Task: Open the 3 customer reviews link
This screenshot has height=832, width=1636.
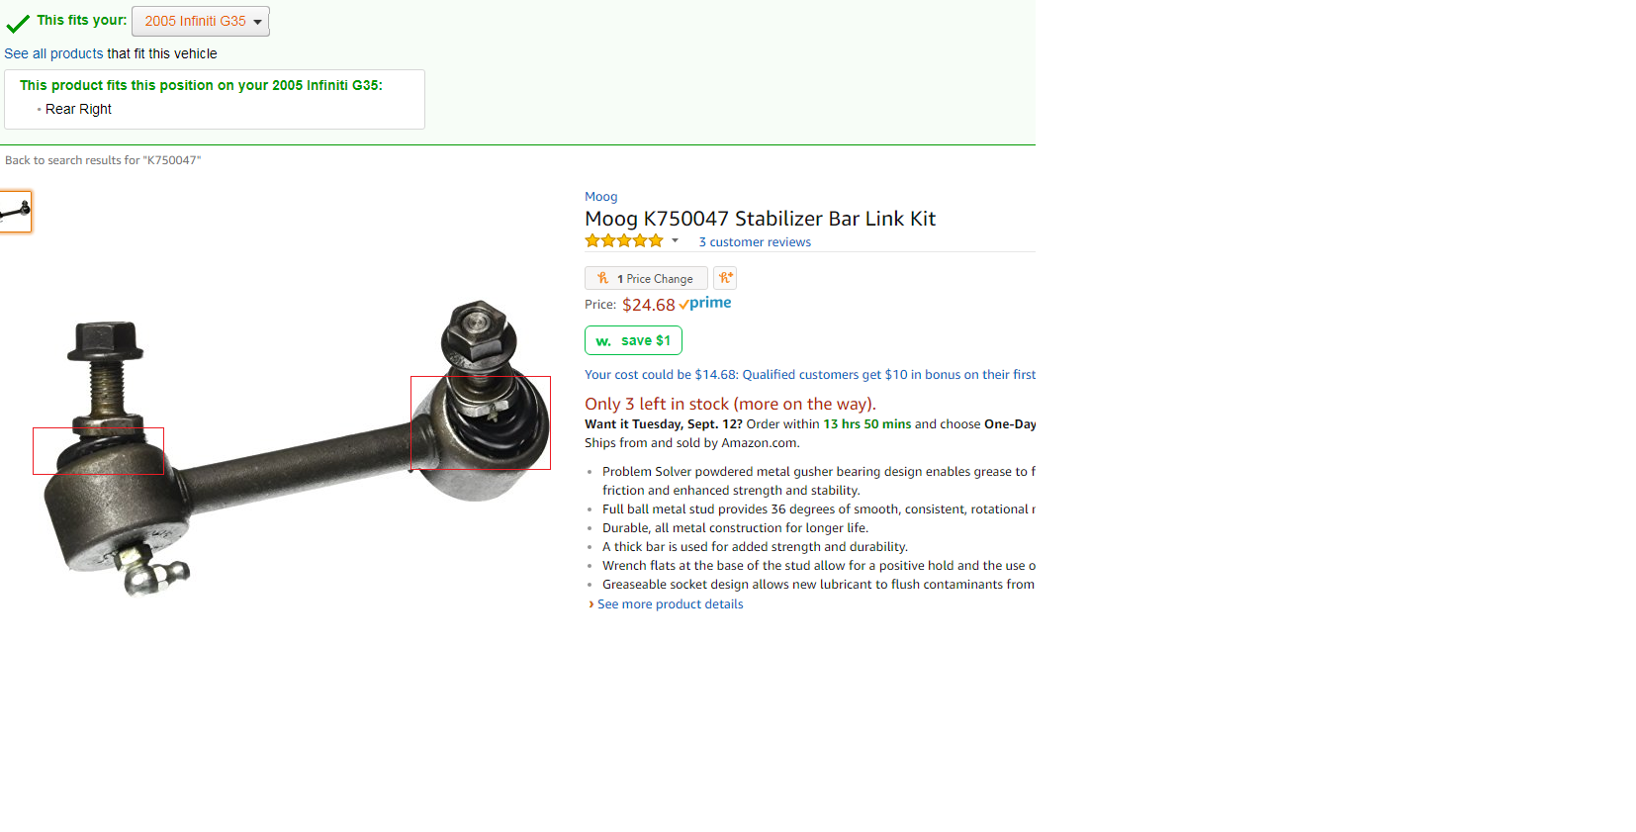Action: click(755, 241)
